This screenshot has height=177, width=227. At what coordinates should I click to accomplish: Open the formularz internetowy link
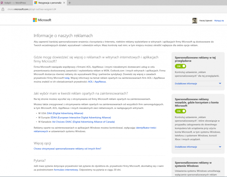coord(66,170)
